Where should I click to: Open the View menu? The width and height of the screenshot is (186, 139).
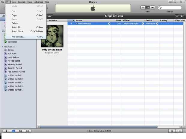[x=14, y=2]
